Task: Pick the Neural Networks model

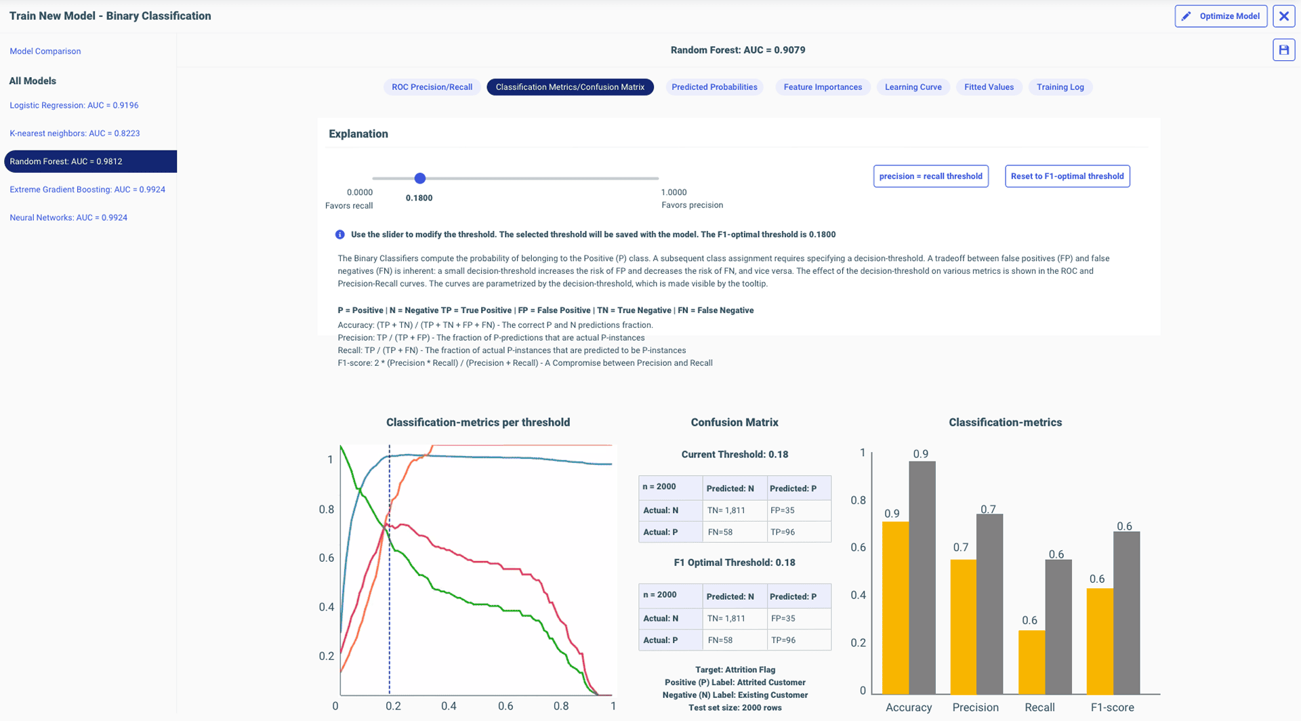Action: click(x=68, y=218)
